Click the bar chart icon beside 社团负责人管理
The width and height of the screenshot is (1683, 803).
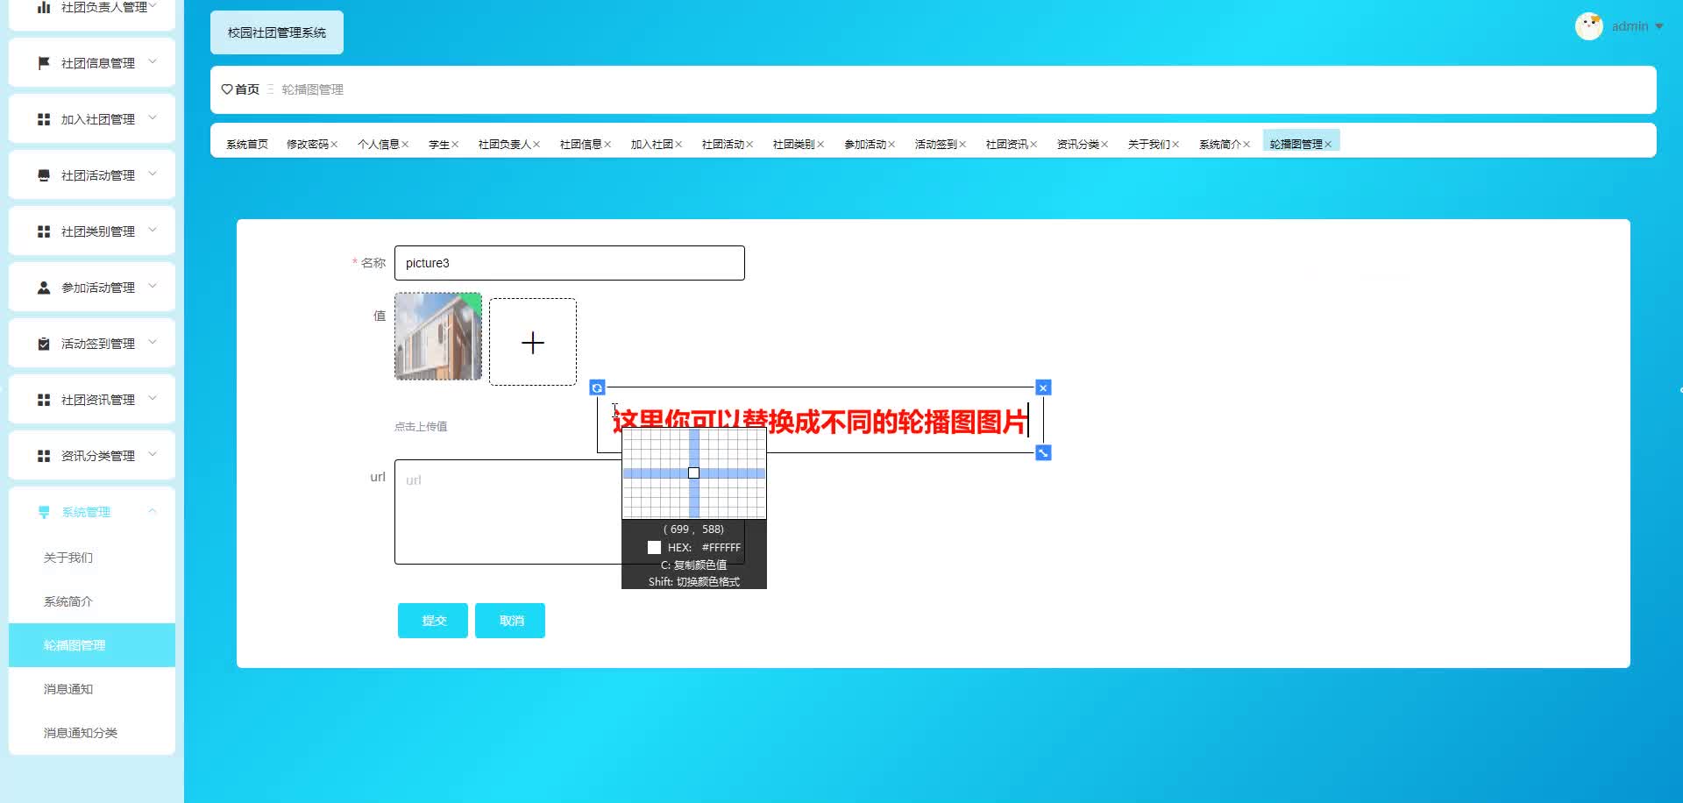point(44,7)
